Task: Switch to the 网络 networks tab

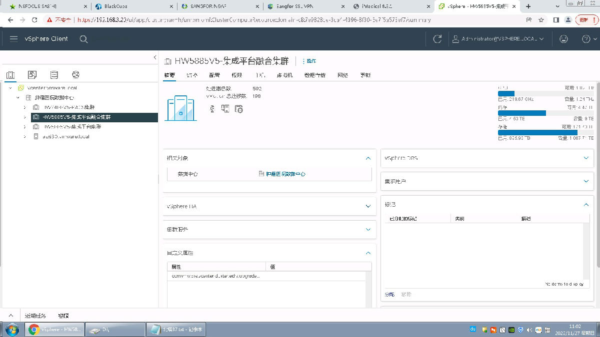Action: pos(342,75)
